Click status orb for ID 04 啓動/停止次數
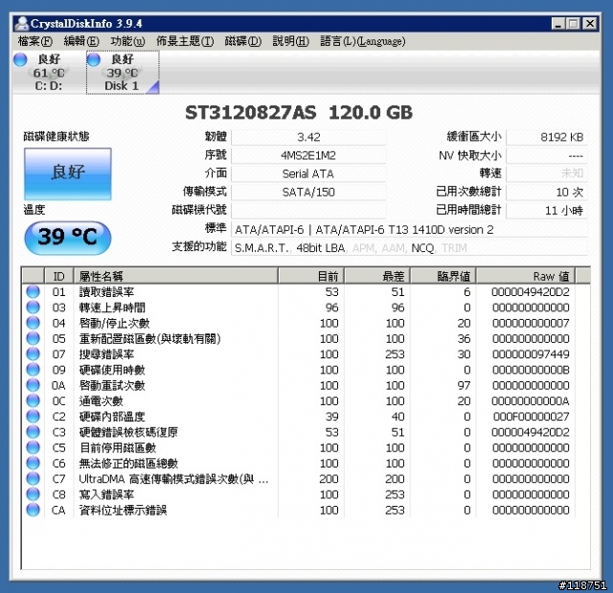 click(34, 323)
